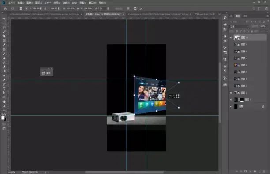Change the screen mode
This screenshot has height=174, width=270.
pos(4,128)
